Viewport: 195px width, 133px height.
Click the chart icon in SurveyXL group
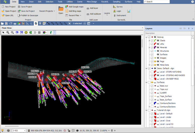[x=129, y=11]
